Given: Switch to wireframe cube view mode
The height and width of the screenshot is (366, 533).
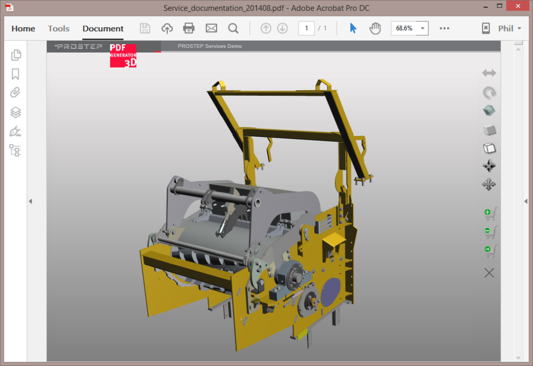Looking at the screenshot, I should coord(489,148).
